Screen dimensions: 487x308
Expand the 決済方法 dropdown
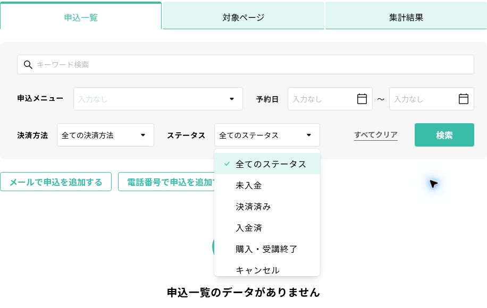(105, 135)
